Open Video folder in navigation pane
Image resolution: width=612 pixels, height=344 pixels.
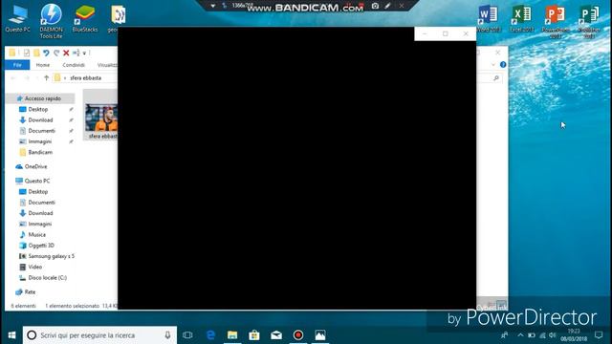(34, 267)
